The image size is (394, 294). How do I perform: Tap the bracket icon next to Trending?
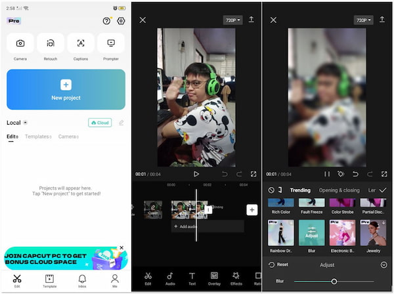pyautogui.click(x=280, y=190)
